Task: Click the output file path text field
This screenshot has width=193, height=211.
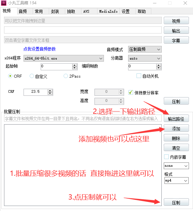Action: click(x=83, y=30)
